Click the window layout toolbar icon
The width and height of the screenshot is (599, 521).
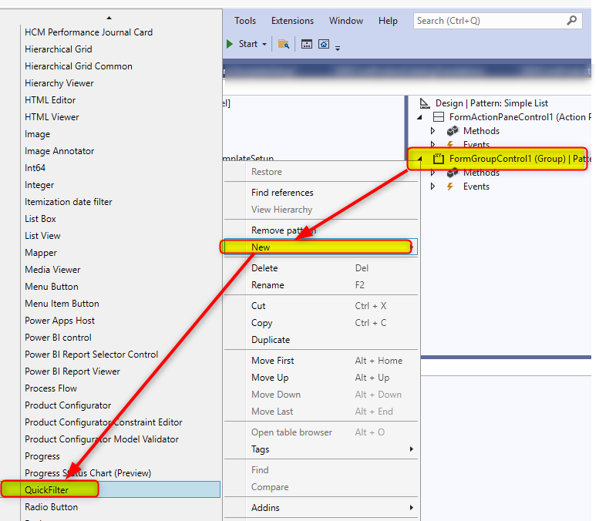point(307,44)
